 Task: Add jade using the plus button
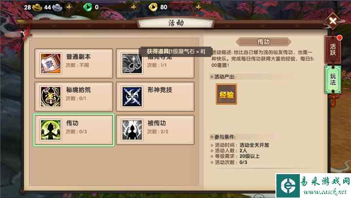pyautogui.click(x=134, y=7)
